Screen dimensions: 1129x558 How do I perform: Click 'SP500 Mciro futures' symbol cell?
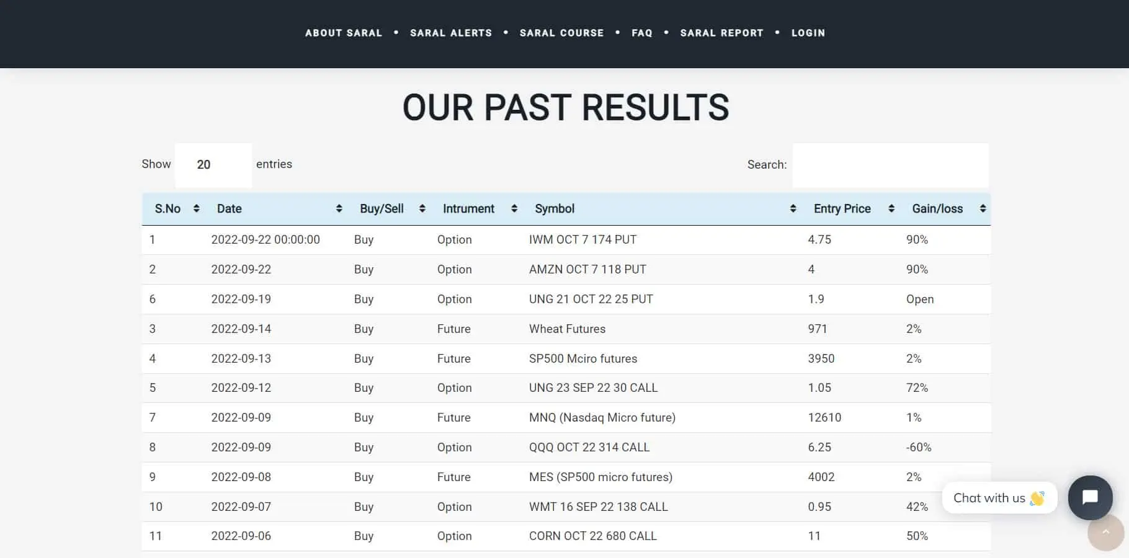click(x=583, y=359)
